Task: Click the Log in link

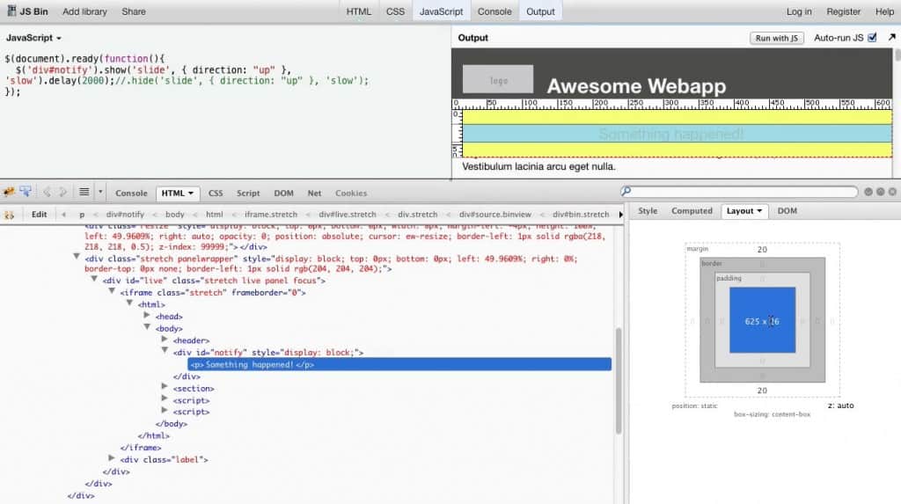Action: click(x=799, y=11)
